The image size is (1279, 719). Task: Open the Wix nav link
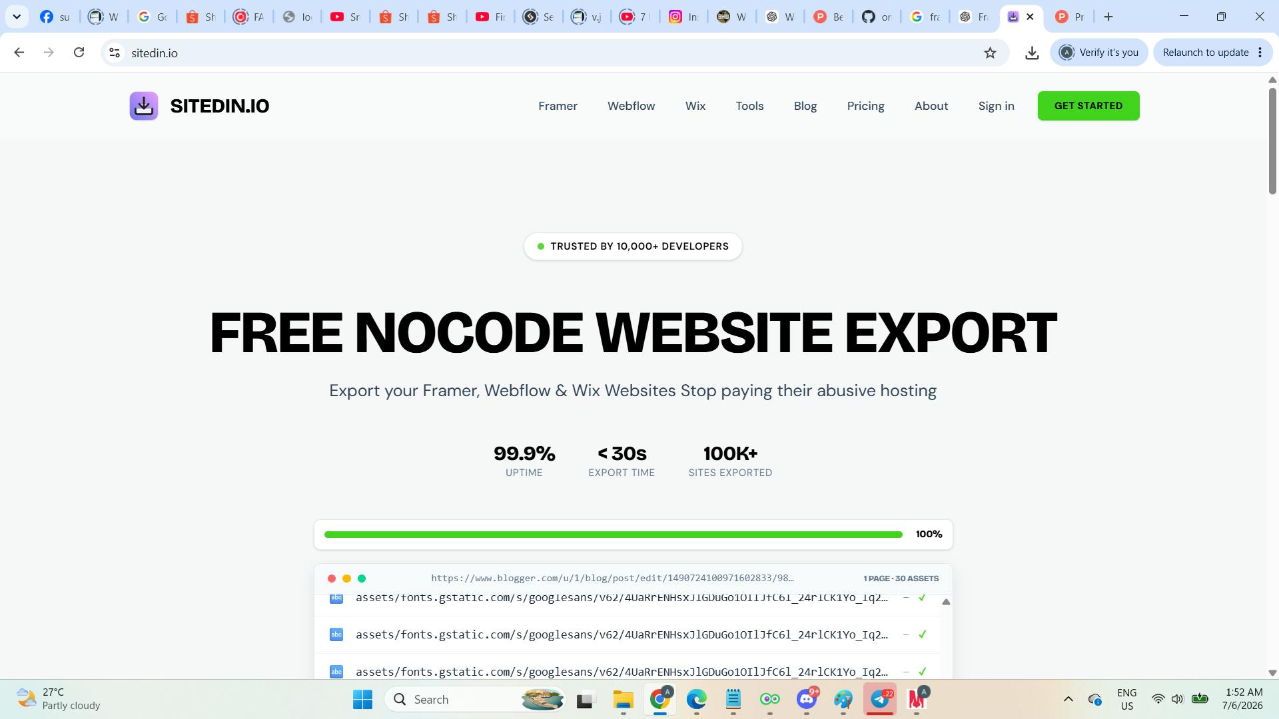695,106
